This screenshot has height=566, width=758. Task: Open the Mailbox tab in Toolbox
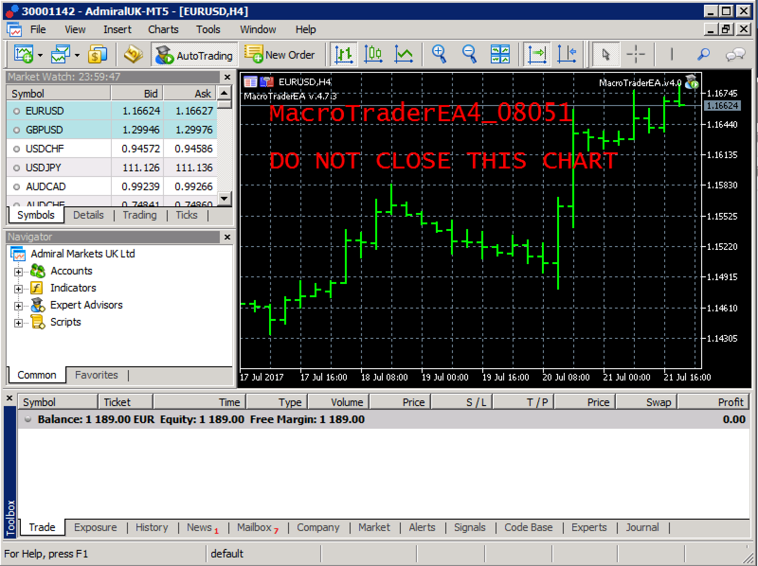[258, 527]
